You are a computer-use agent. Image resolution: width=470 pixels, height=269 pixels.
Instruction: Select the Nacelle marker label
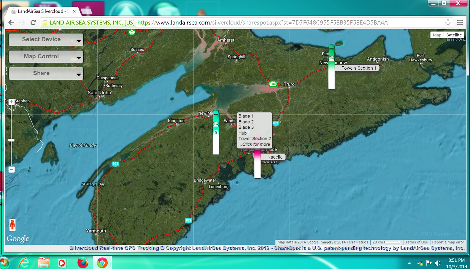coord(273,157)
